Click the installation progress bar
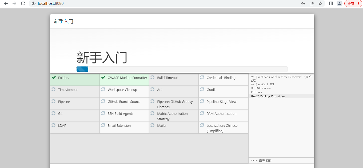Screen dimensions: 363x168 click(182, 69)
